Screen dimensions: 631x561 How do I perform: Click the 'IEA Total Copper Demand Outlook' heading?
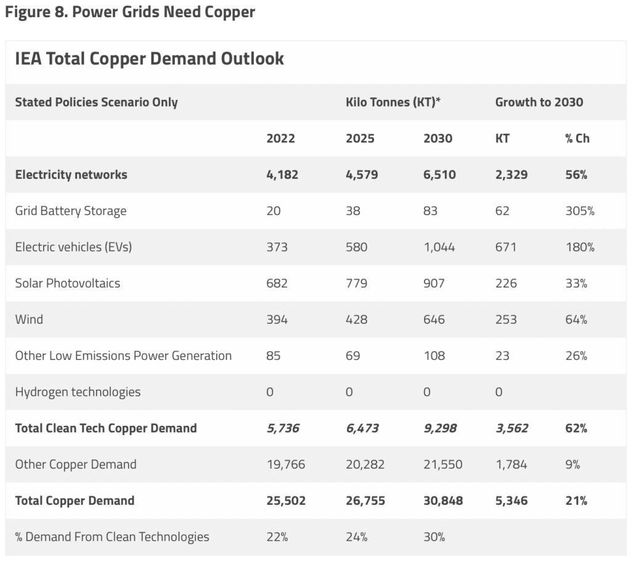pyautogui.click(x=150, y=59)
